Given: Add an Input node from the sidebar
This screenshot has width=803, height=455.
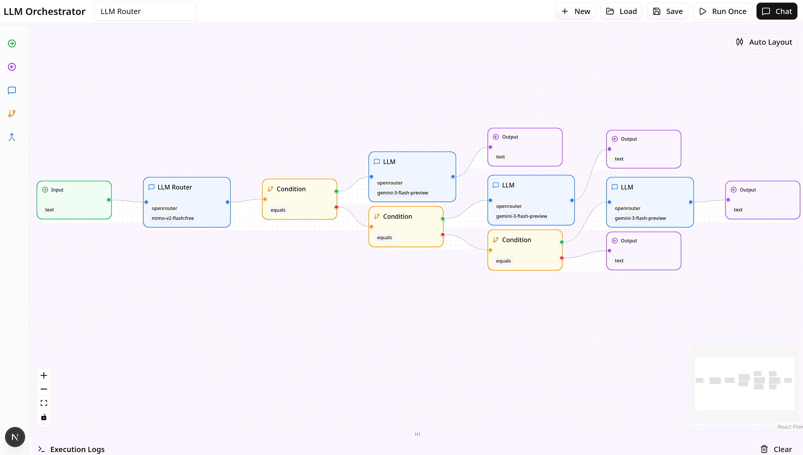Looking at the screenshot, I should tap(12, 44).
